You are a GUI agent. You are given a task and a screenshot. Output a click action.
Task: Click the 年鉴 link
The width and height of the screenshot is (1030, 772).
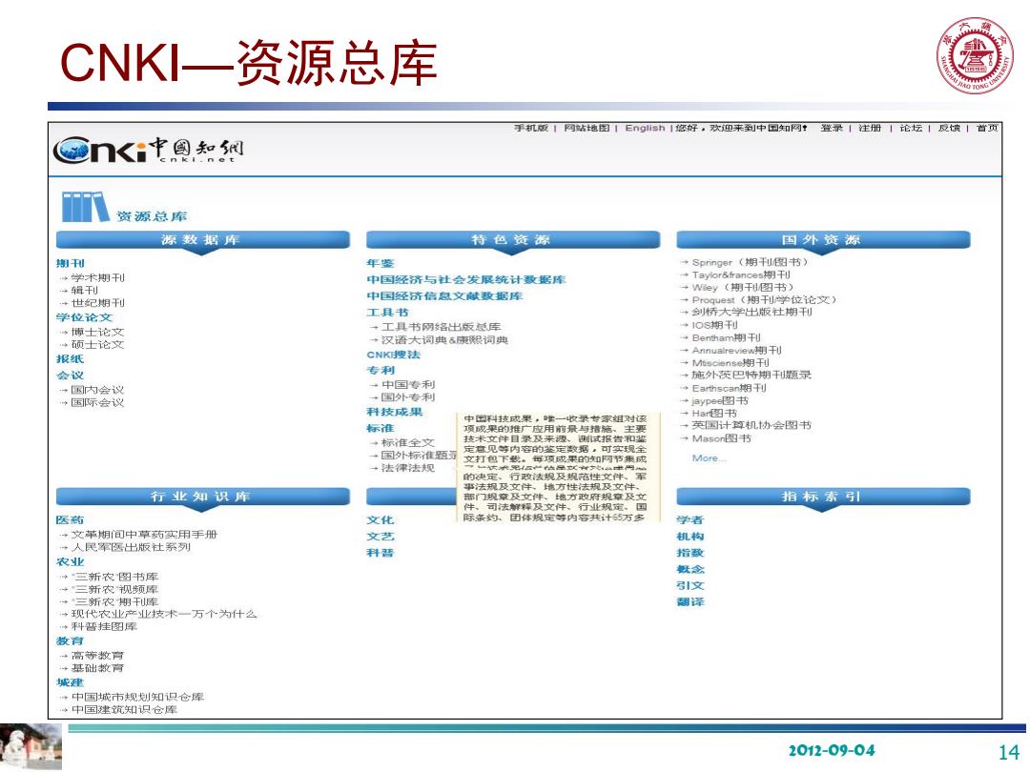[381, 263]
